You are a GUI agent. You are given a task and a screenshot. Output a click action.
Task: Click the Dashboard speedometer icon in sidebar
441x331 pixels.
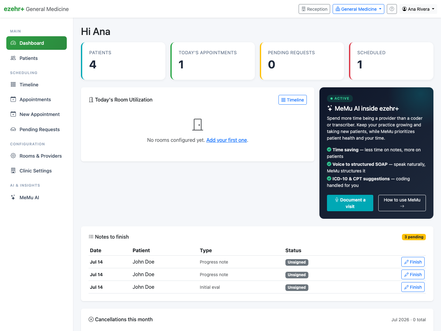[x=13, y=43]
